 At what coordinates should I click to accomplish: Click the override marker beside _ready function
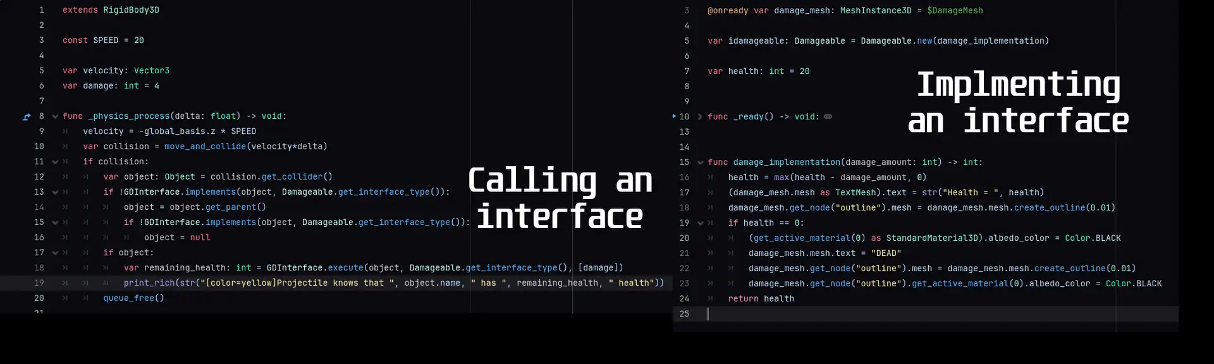pos(673,116)
